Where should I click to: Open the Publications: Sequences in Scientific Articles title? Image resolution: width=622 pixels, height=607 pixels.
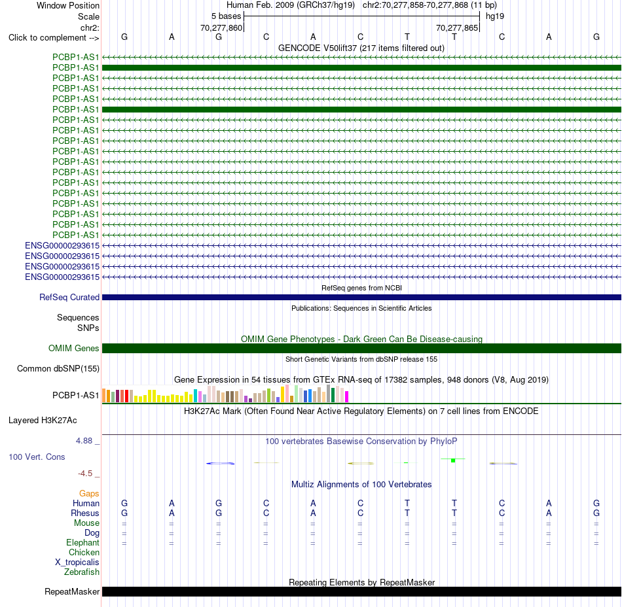(361, 308)
